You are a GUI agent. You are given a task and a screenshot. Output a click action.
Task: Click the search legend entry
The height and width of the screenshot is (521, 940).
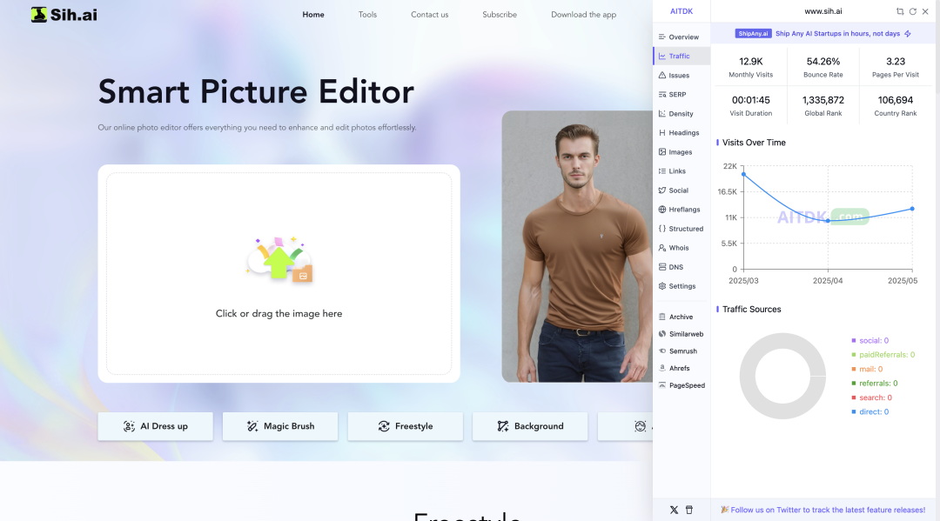[x=871, y=398]
